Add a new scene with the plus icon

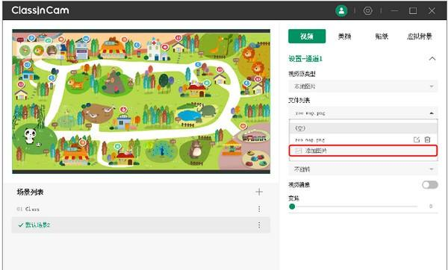click(x=259, y=192)
